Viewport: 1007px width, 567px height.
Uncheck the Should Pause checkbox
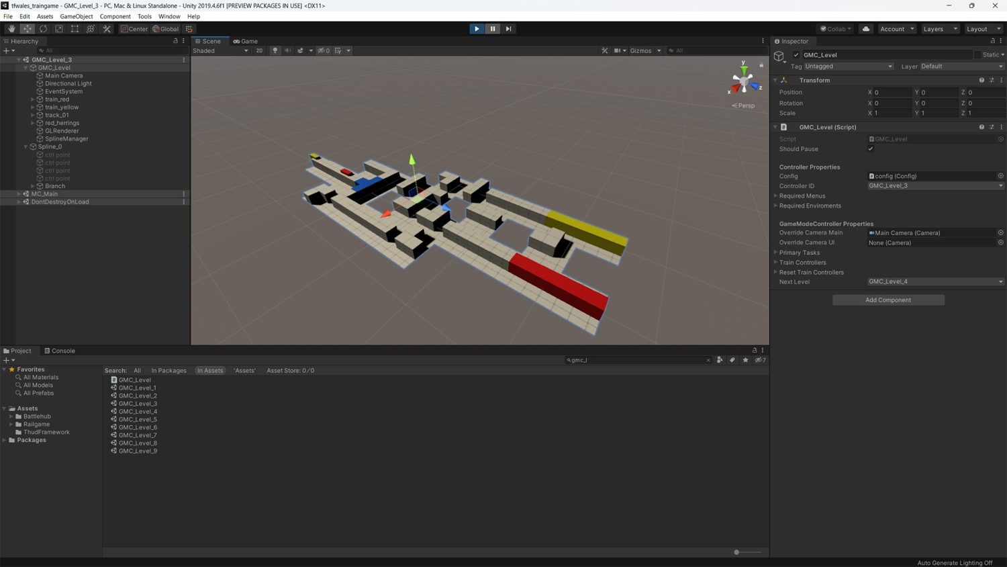pos(871,149)
